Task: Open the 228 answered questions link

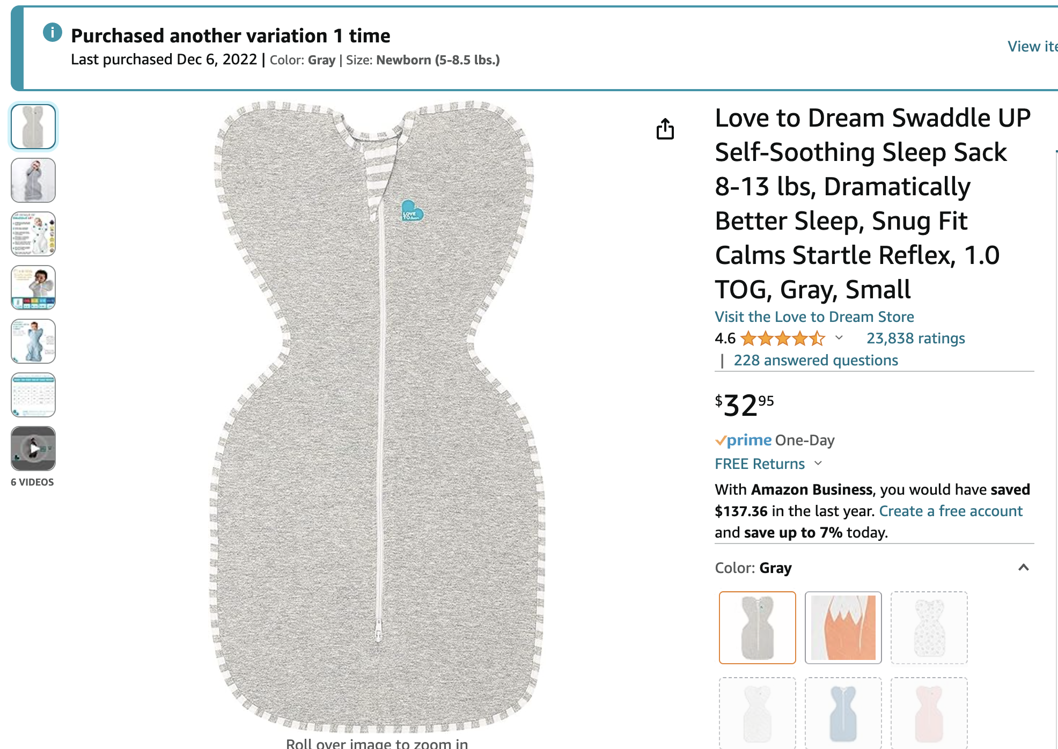Action: [x=815, y=361]
